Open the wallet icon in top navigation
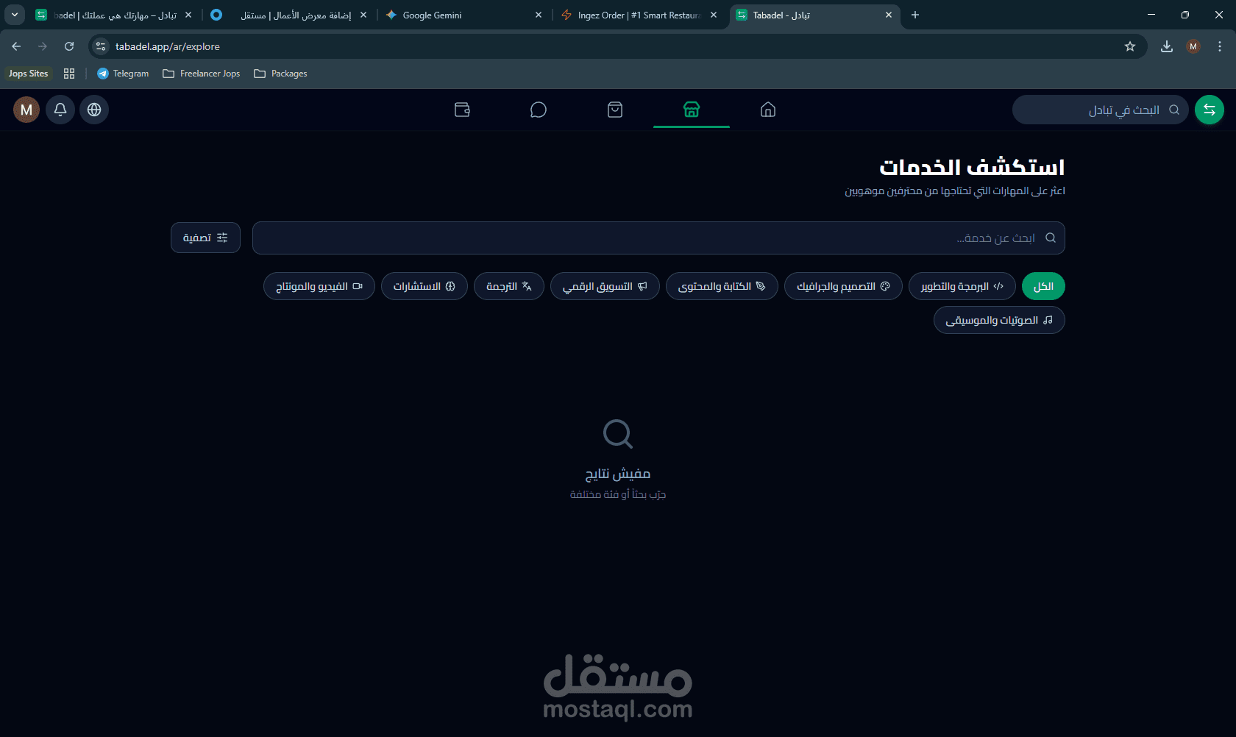1236x737 pixels. click(x=462, y=110)
